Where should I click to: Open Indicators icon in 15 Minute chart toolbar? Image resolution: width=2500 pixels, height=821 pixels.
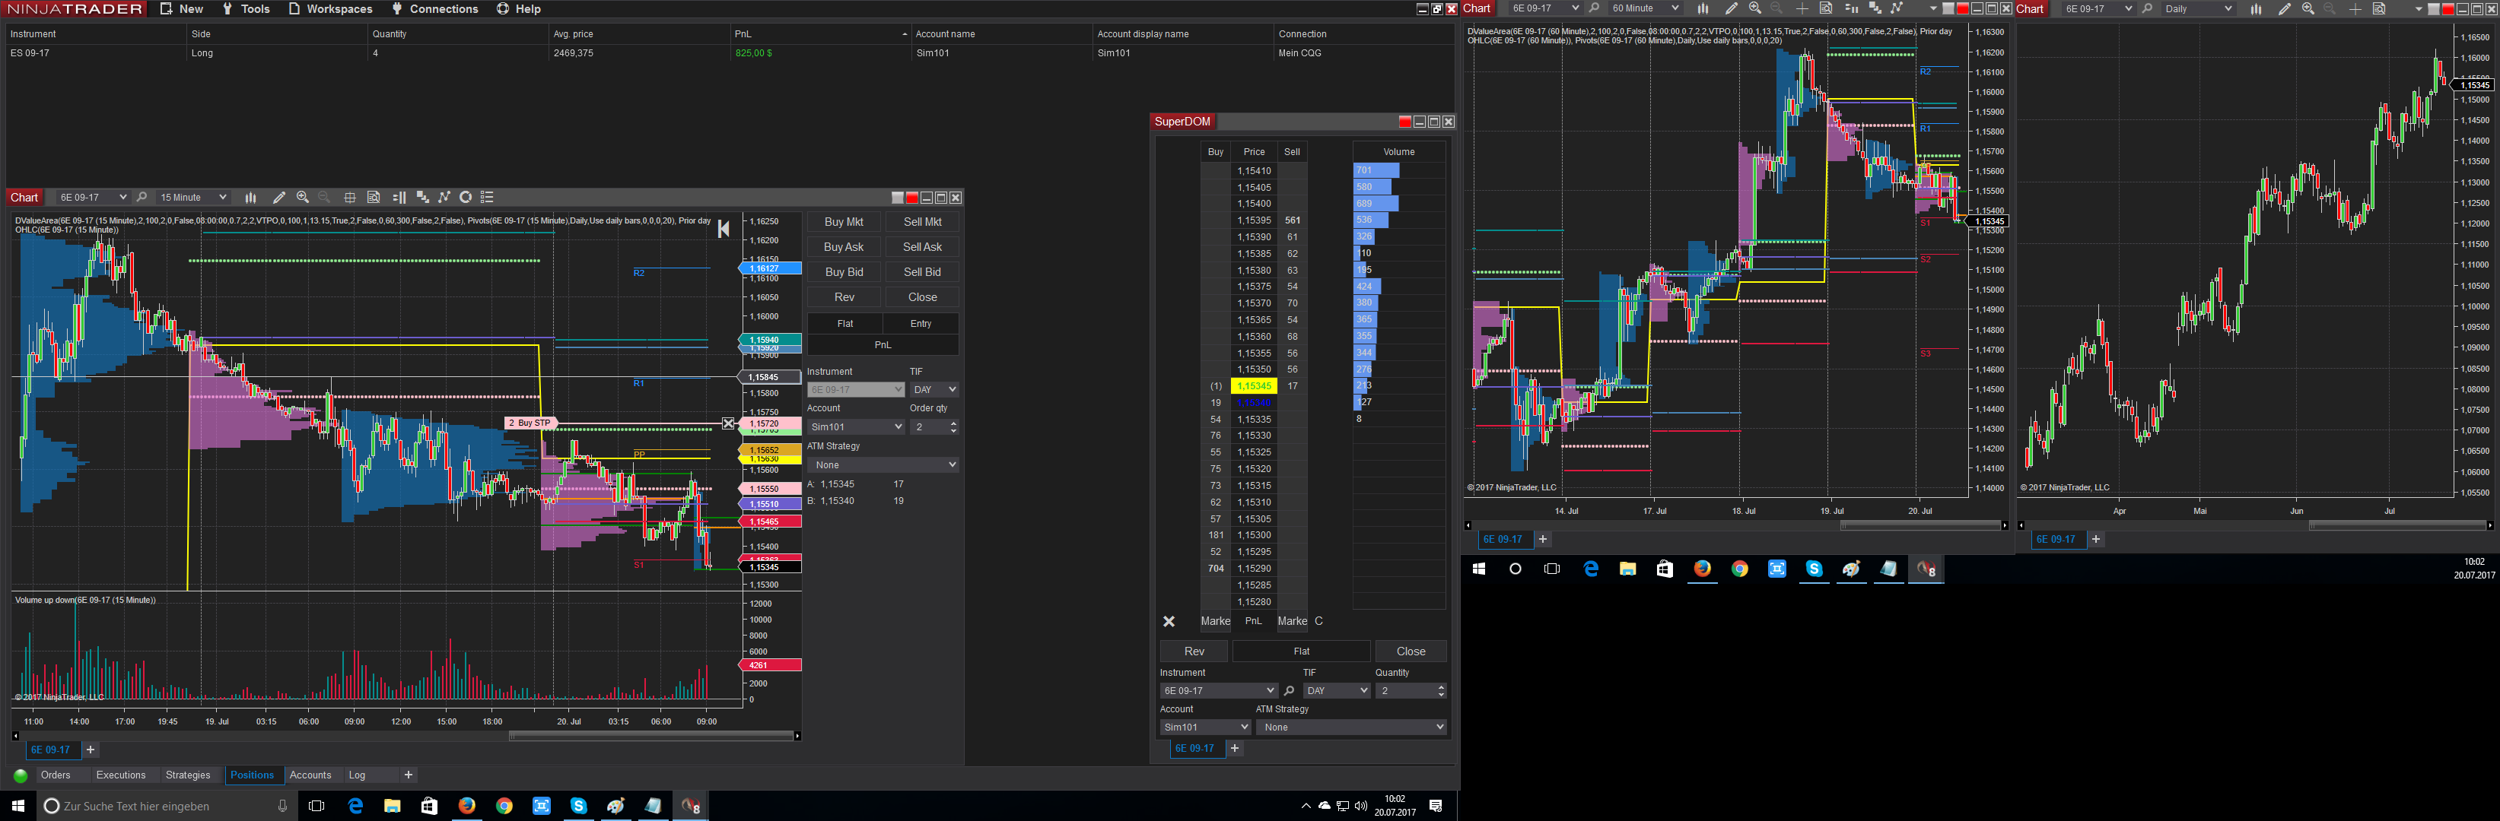[444, 197]
